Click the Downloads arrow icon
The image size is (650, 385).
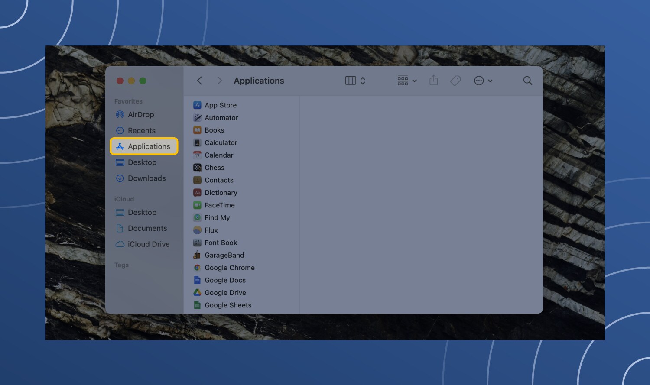(x=120, y=178)
